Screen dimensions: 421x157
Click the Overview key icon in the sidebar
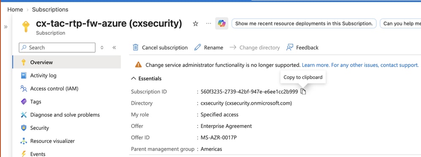[x=24, y=62]
